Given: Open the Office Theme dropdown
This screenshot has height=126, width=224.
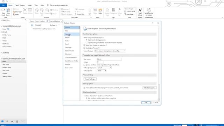Looking at the screenshot, I should 101,71.
